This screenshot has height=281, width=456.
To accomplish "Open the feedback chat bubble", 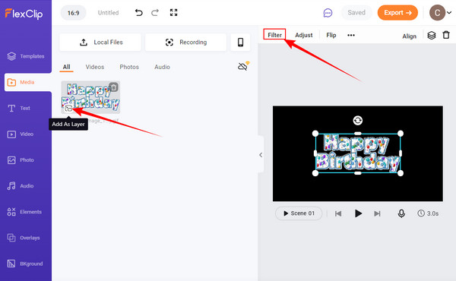I will point(328,13).
